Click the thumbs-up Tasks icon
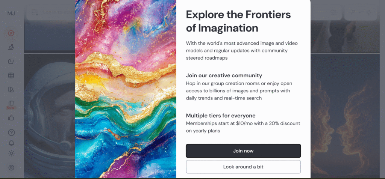385x179 pixels. click(x=11, y=118)
